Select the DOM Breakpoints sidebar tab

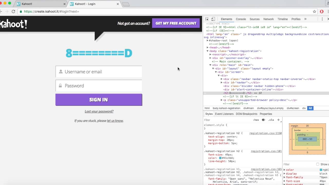246,114
